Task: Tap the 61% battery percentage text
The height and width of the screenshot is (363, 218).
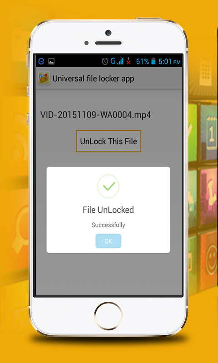Action: pyautogui.click(x=143, y=62)
